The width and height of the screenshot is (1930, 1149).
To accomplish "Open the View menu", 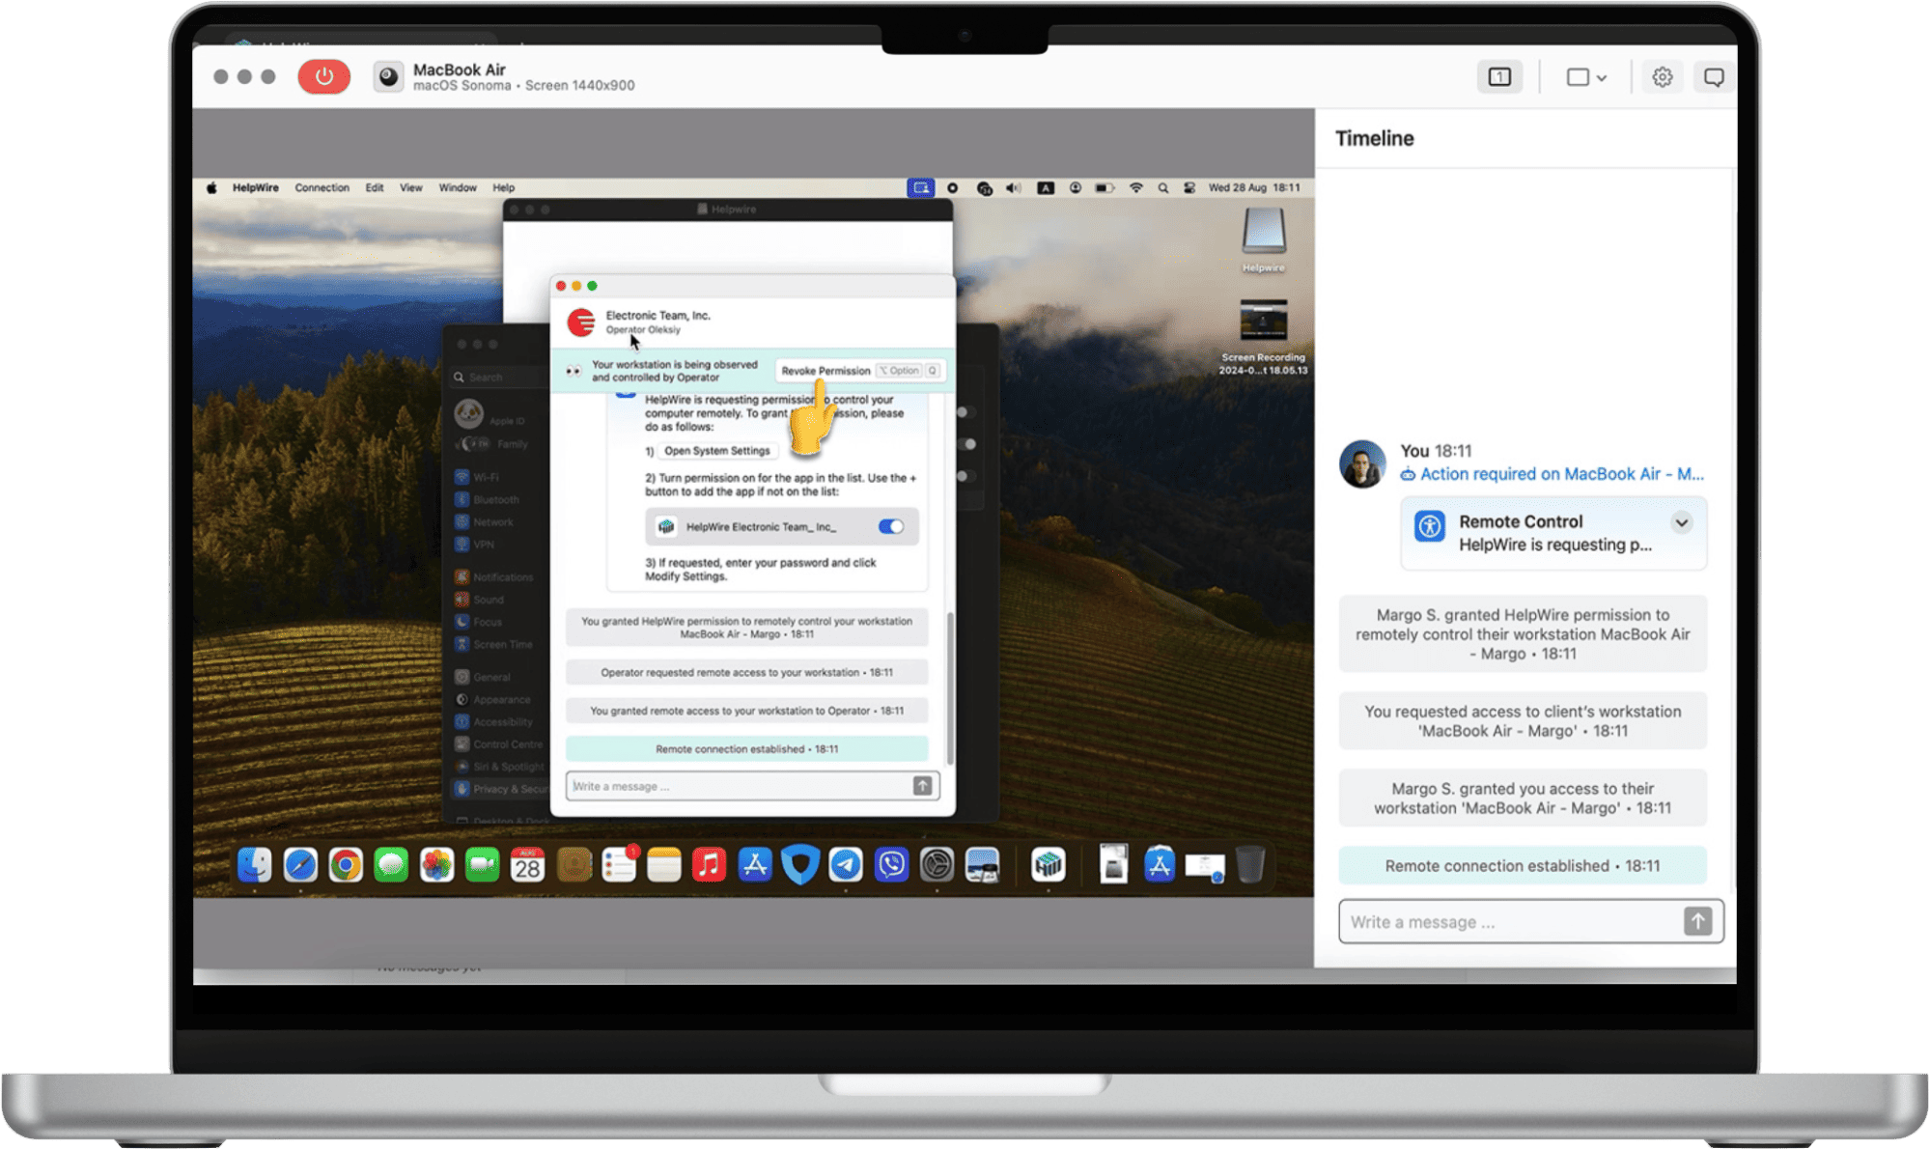I will [411, 188].
